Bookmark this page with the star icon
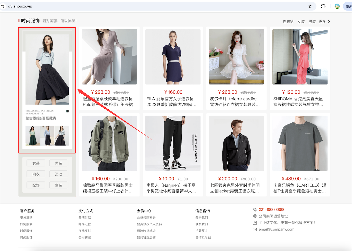Viewport: 352px width, 251px height. (x=310, y=6)
